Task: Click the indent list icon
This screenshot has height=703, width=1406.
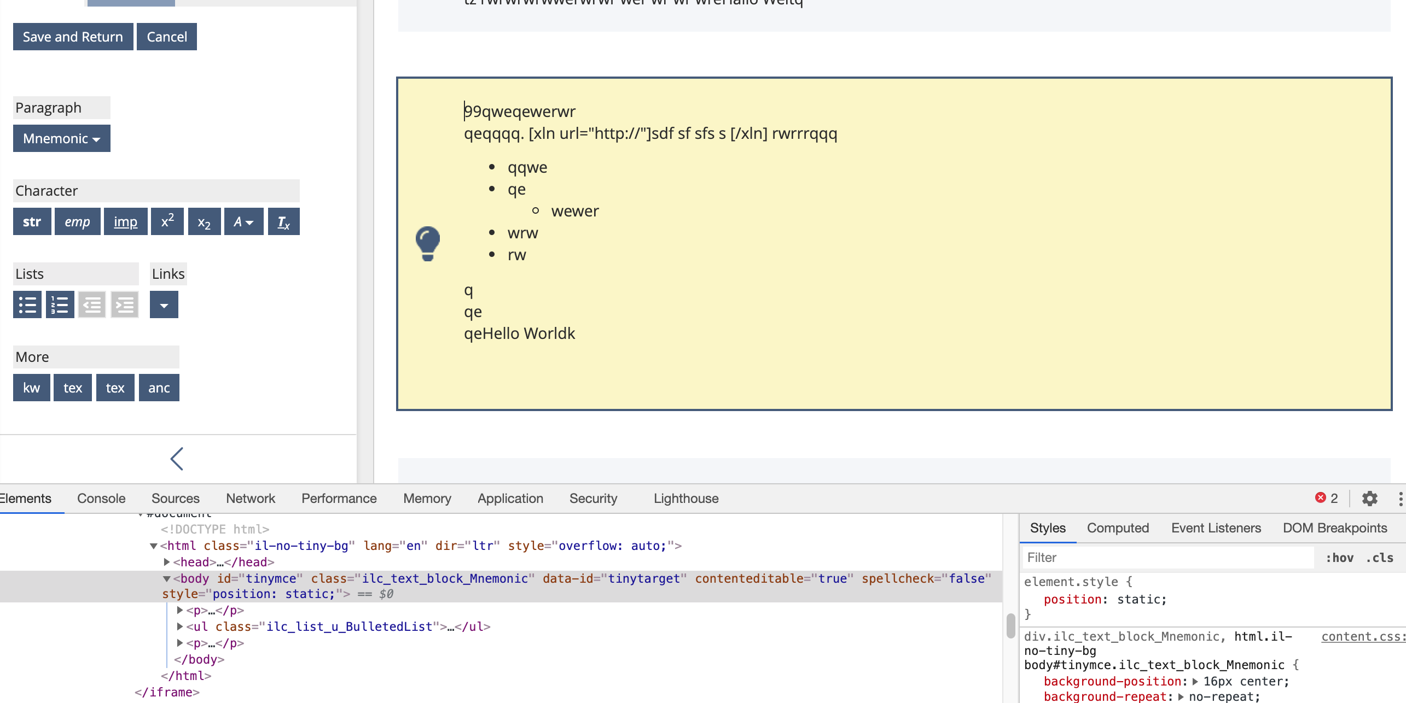Action: (x=125, y=304)
